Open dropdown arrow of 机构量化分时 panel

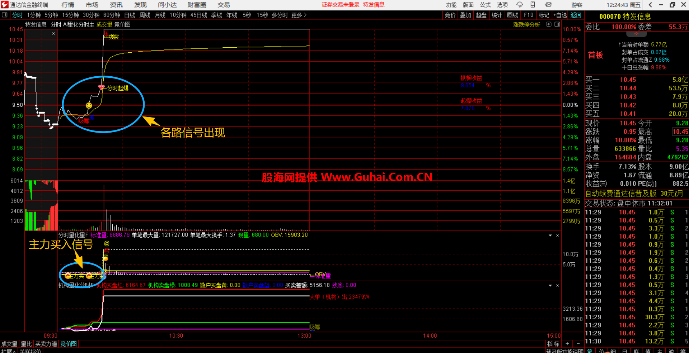click(550, 286)
